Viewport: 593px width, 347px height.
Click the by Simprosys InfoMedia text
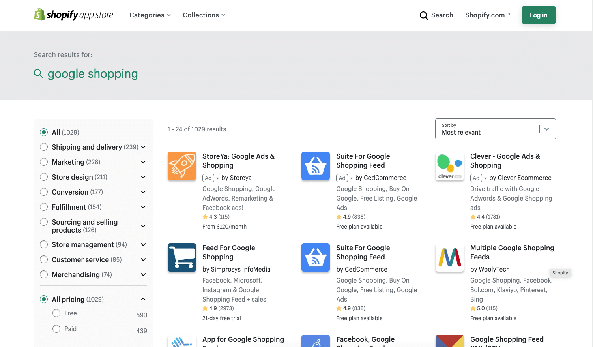pos(236,269)
